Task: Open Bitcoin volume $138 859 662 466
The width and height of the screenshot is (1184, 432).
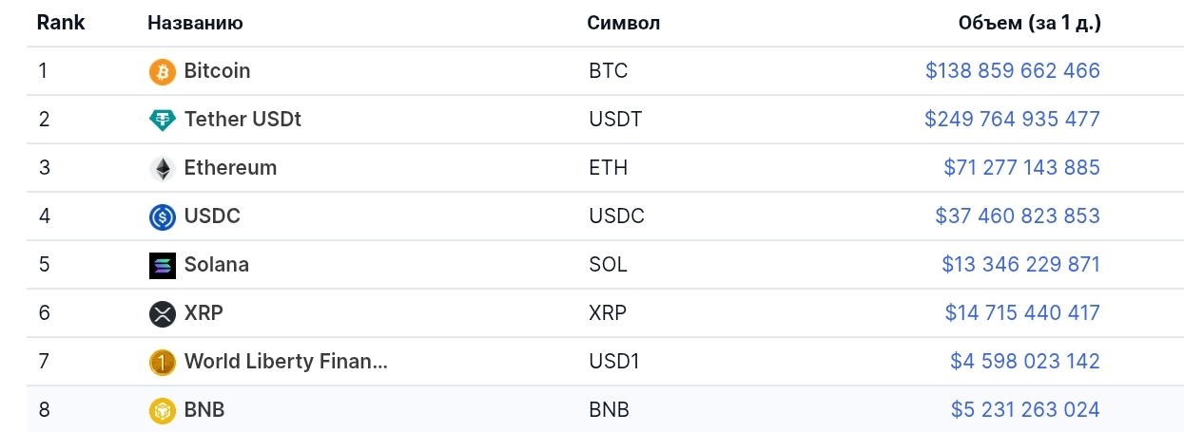Action: [x=1013, y=71]
